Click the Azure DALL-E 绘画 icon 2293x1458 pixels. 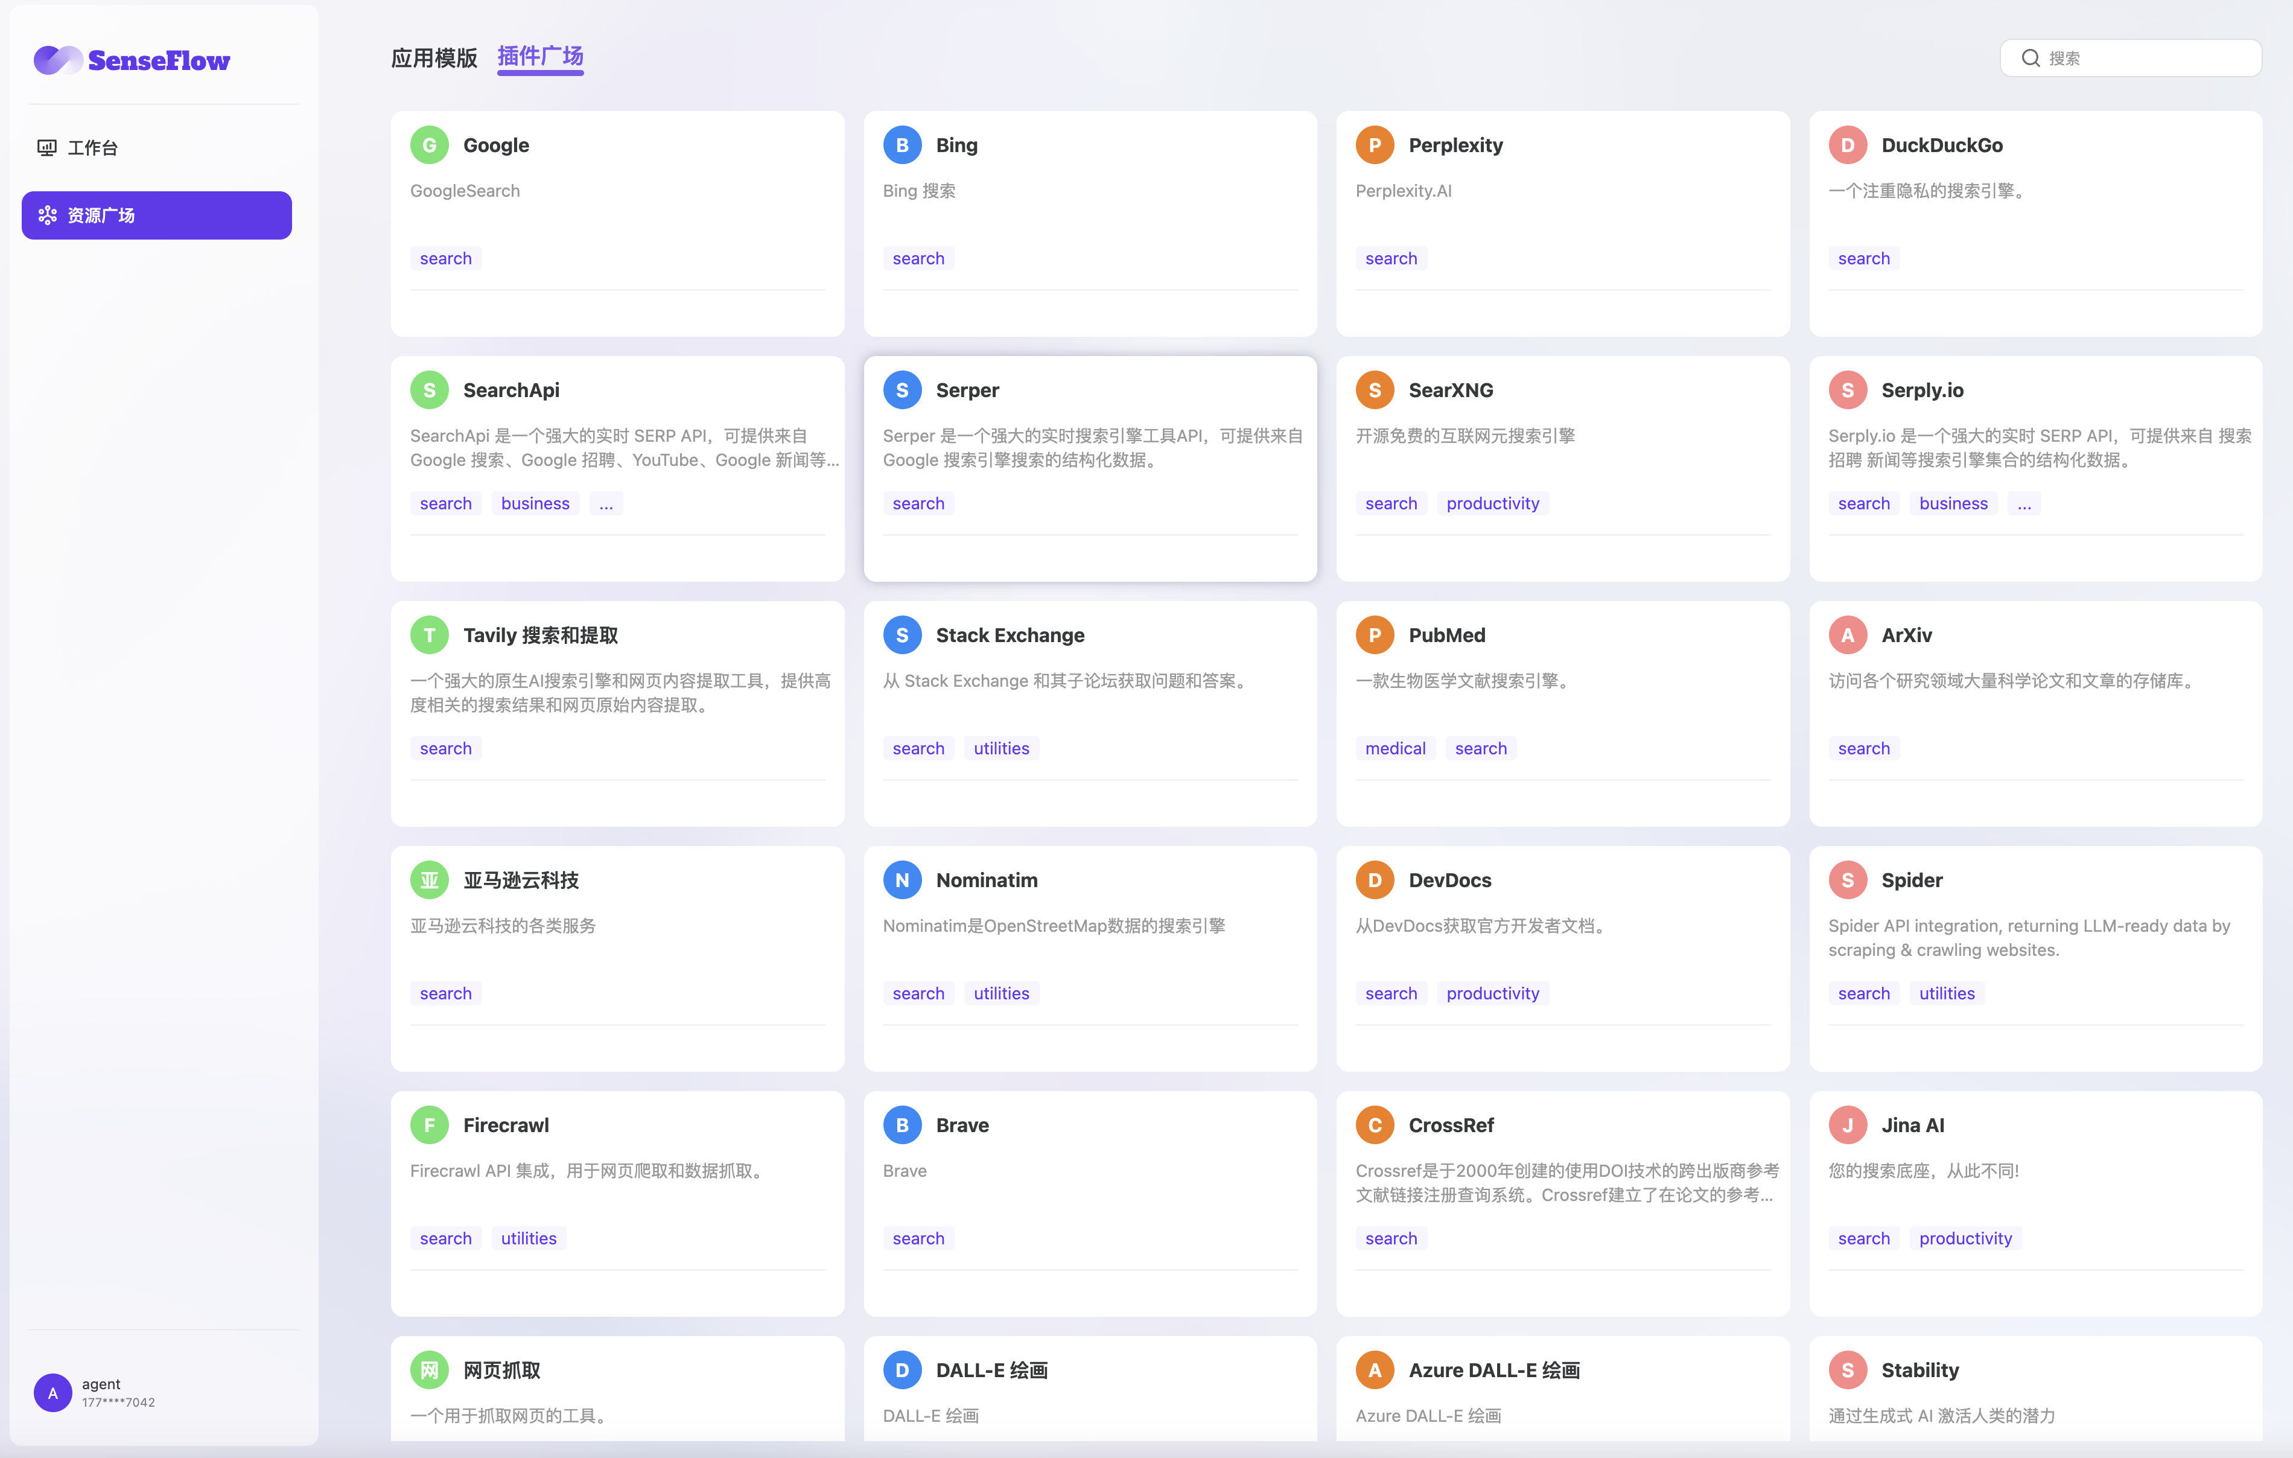pos(1375,1369)
